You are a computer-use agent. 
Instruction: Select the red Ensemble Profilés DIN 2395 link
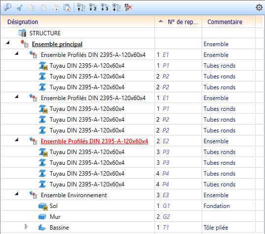(94, 141)
